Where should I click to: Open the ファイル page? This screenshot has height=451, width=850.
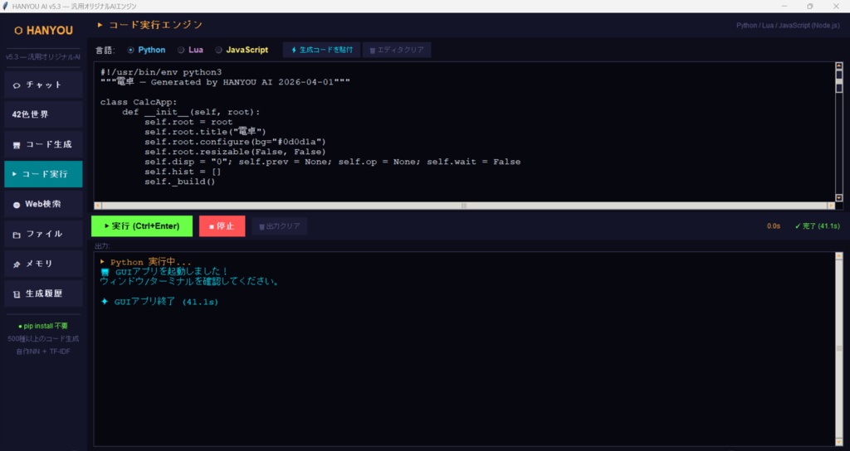43,234
